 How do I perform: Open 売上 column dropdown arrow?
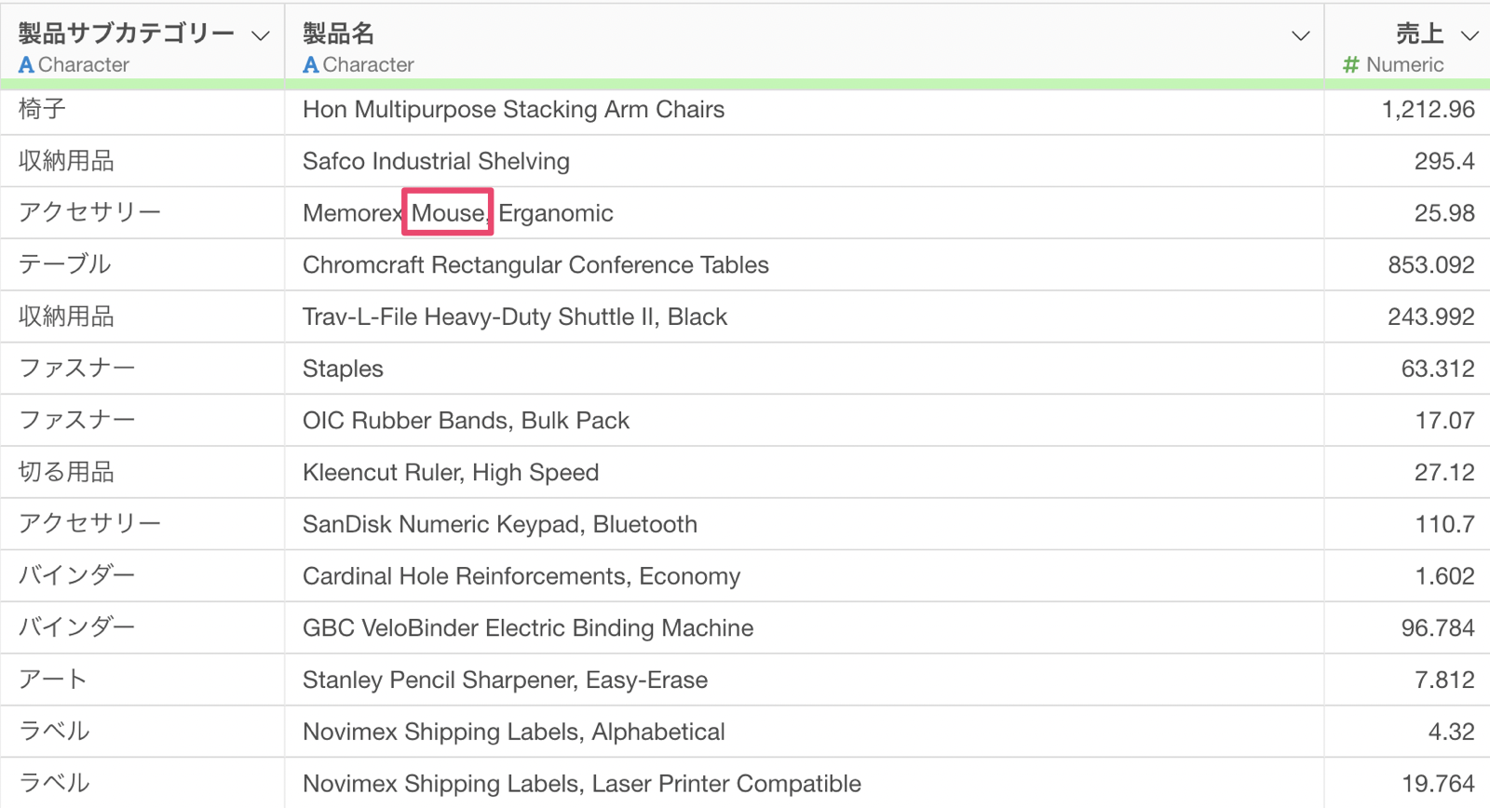pyautogui.click(x=1470, y=36)
